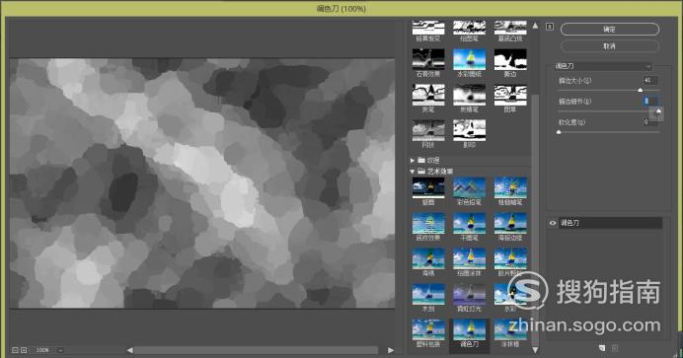Click the 取消 button
Viewport: 683px width, 358px height.
[609, 45]
